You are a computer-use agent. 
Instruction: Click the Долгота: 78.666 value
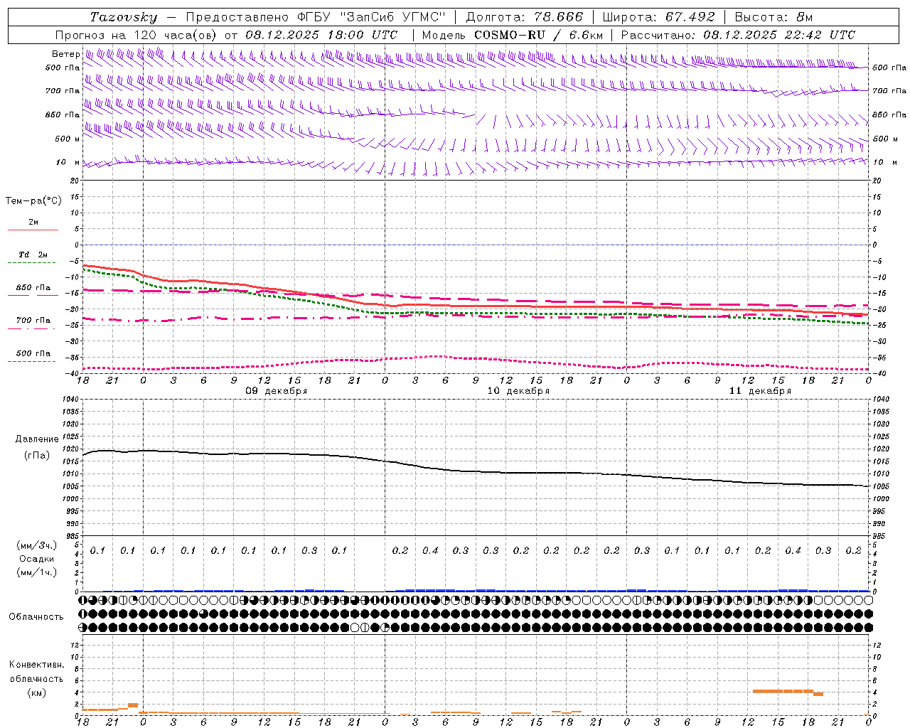[x=525, y=17]
